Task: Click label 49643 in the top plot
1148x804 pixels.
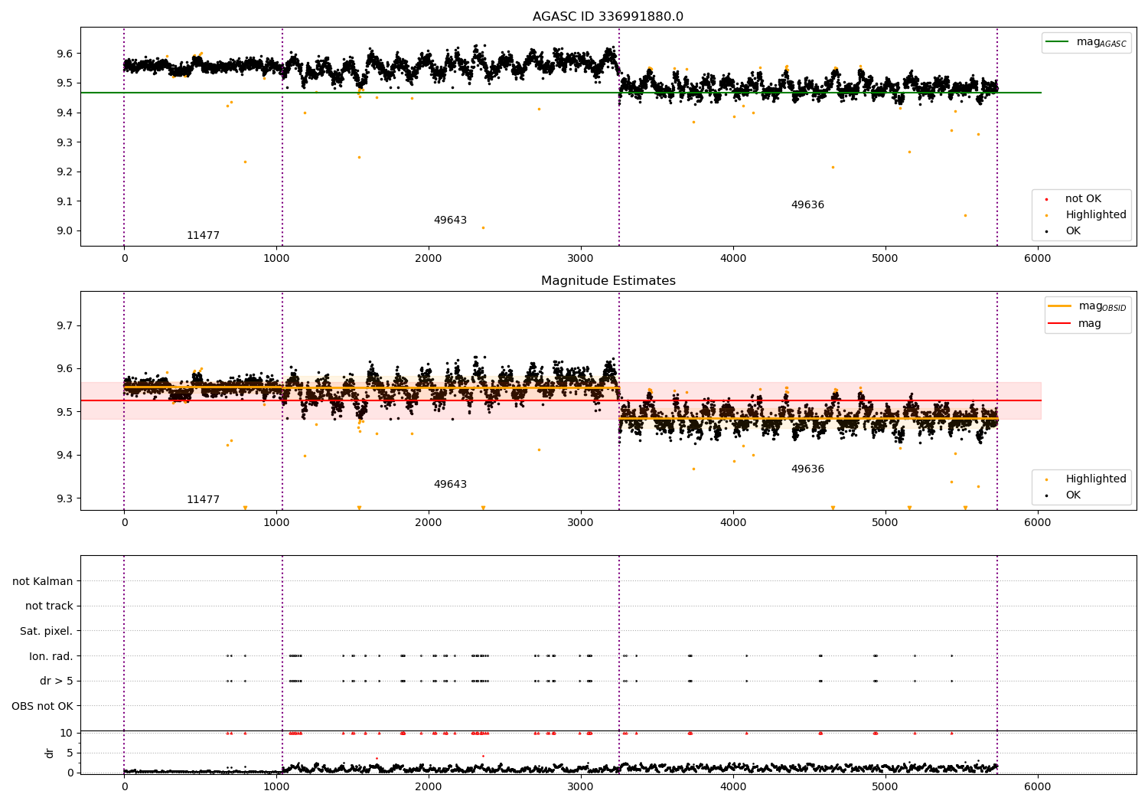Action: pos(450,221)
